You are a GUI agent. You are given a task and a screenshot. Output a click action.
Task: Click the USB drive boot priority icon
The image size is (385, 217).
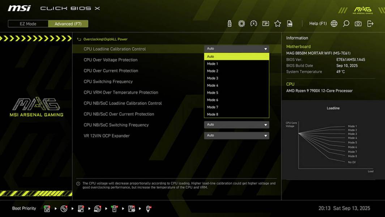pyautogui.click(x=114, y=208)
